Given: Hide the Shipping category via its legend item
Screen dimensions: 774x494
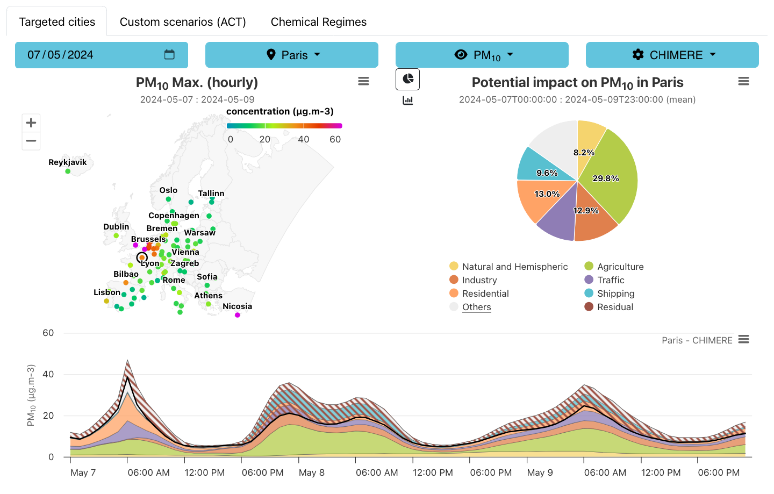Looking at the screenshot, I should point(616,293).
